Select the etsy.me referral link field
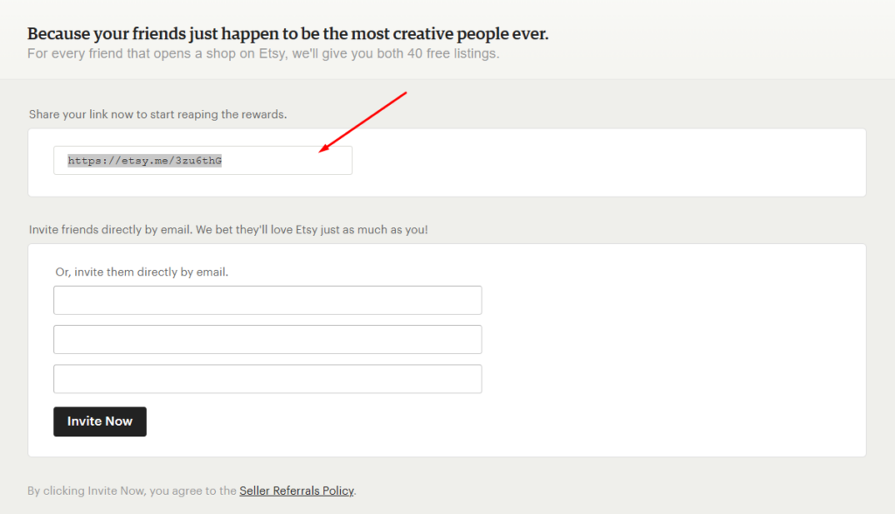This screenshot has width=895, height=514. point(203,161)
